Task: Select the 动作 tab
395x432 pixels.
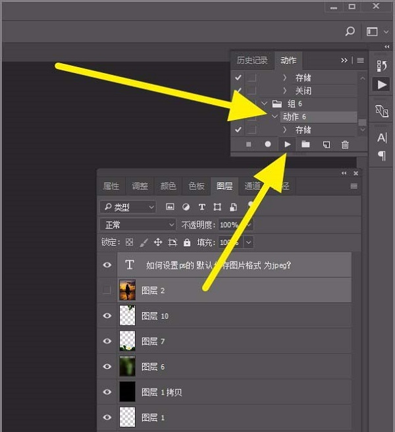Action: coord(288,61)
